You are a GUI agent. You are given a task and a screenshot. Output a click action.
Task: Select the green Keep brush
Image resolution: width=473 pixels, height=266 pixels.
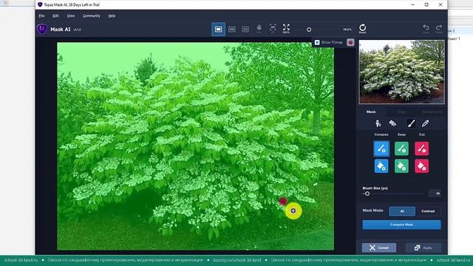click(x=401, y=149)
